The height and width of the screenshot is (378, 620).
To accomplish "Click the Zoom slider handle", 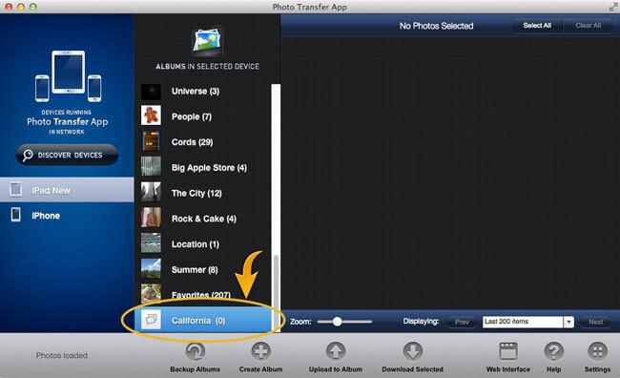I will [337, 322].
